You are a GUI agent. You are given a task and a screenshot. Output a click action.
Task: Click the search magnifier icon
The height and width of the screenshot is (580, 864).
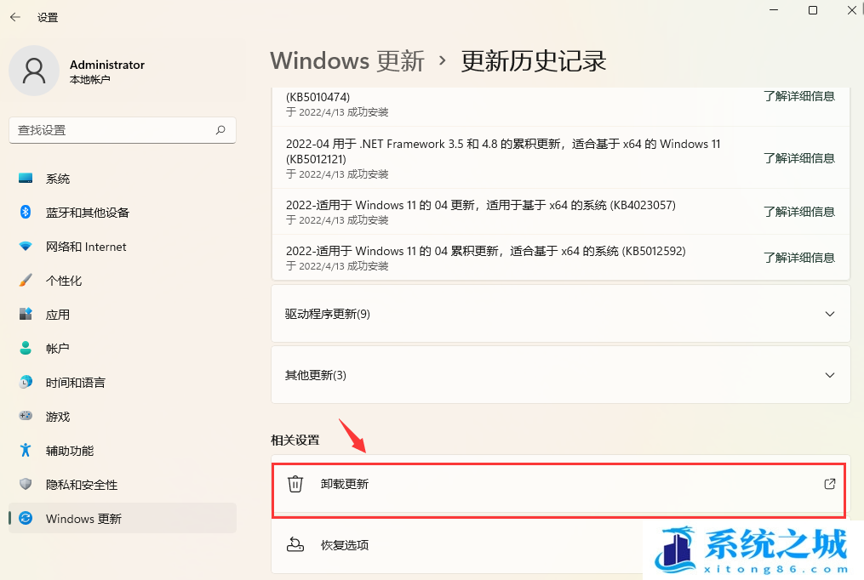pos(220,130)
